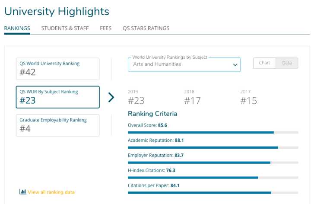Click the Citations per Paper progress bar

213,193
